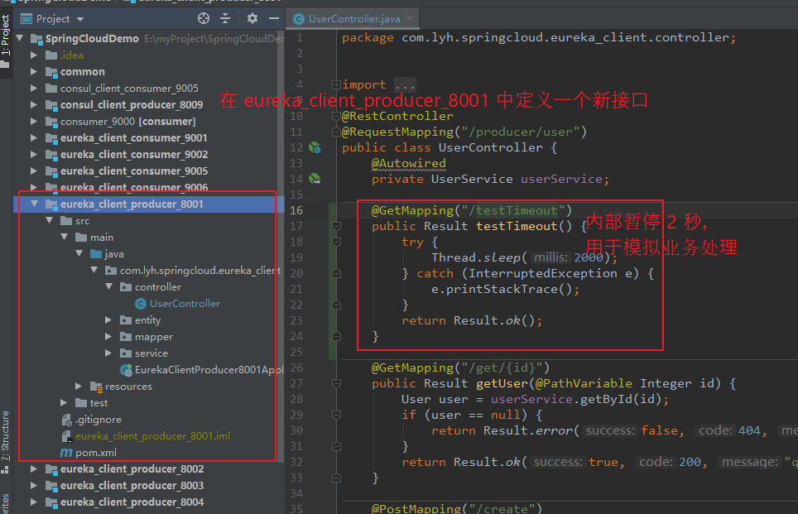
Task: Open Project panel settings gear
Action: point(252,19)
